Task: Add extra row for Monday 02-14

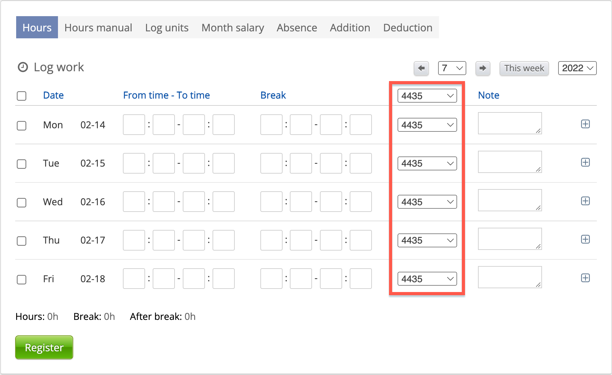Action: click(x=585, y=124)
